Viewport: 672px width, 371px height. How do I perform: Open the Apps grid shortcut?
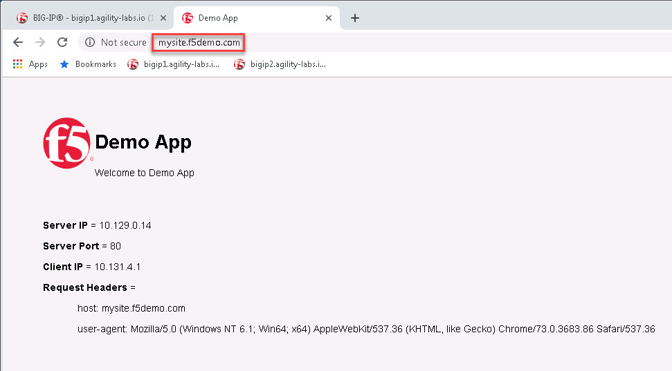tap(30, 64)
